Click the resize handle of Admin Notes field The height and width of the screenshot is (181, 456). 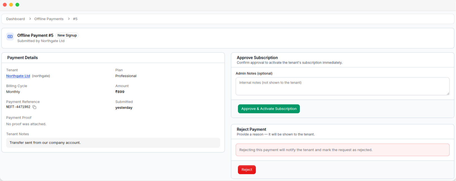coord(448,93)
